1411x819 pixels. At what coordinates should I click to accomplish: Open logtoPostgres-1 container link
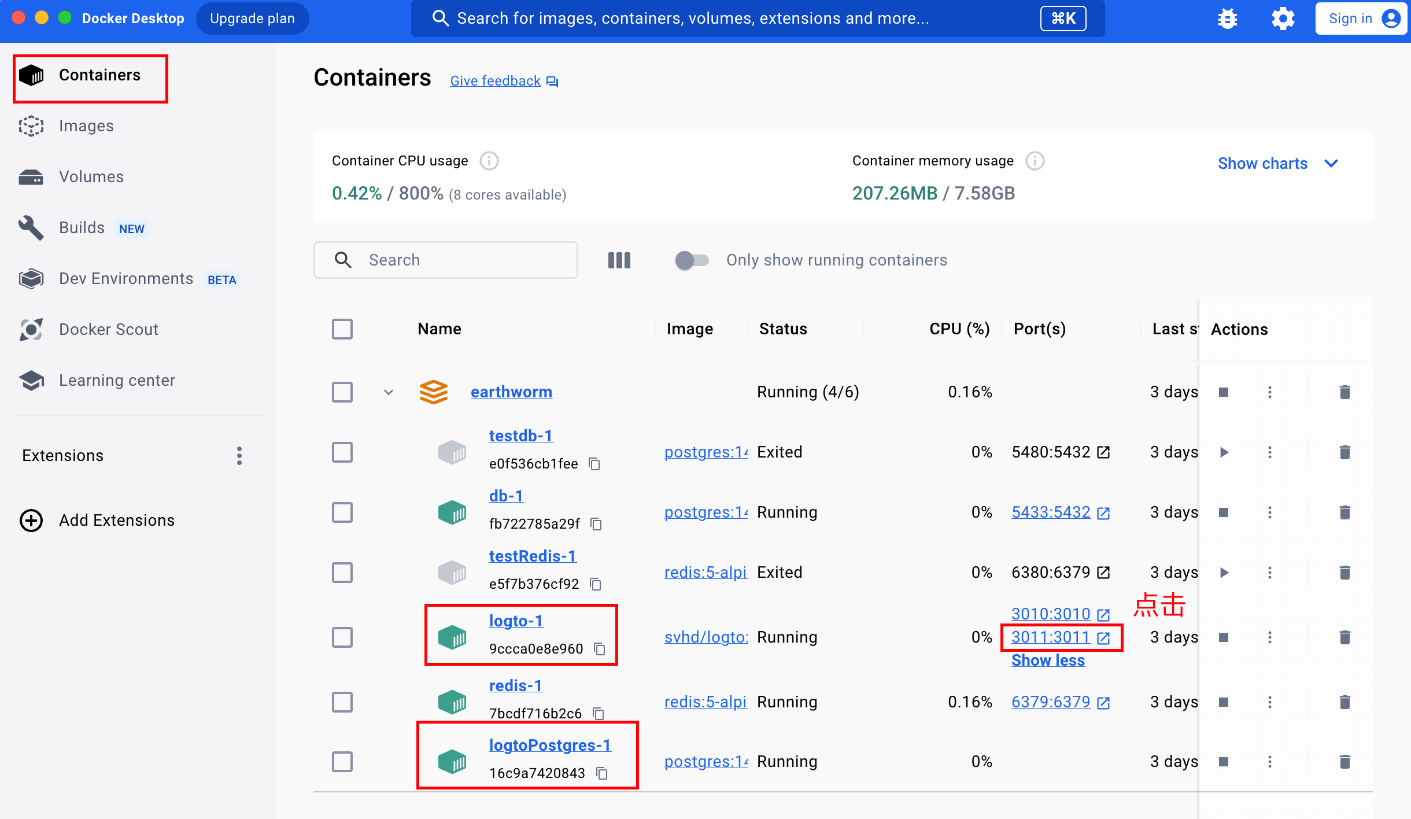click(550, 746)
